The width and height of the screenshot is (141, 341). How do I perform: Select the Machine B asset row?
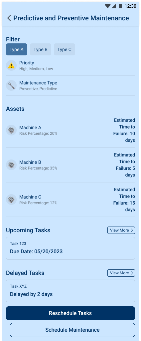click(x=70, y=165)
